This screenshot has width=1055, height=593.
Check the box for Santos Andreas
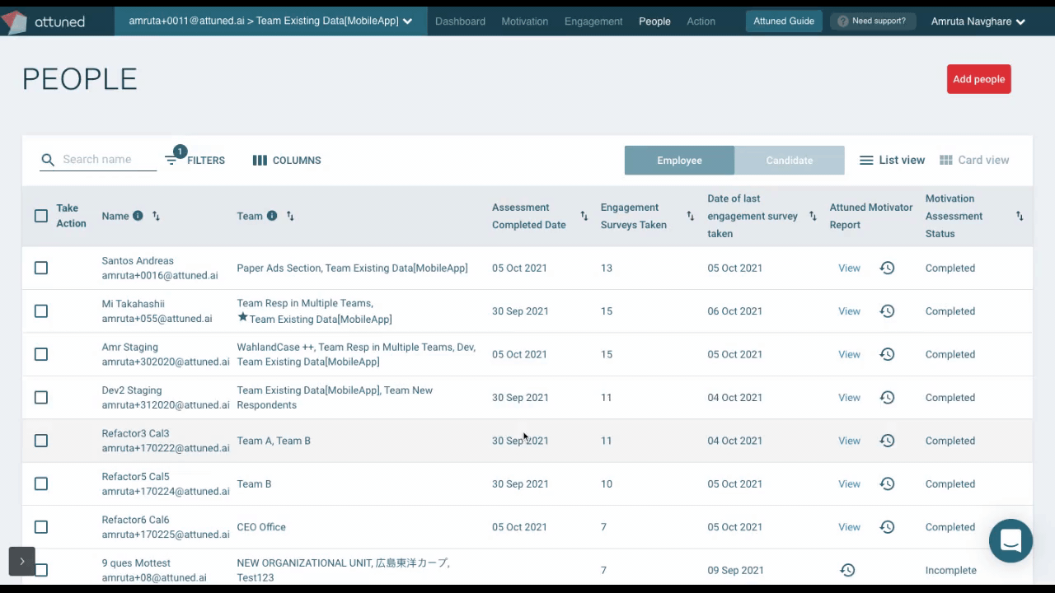point(41,268)
